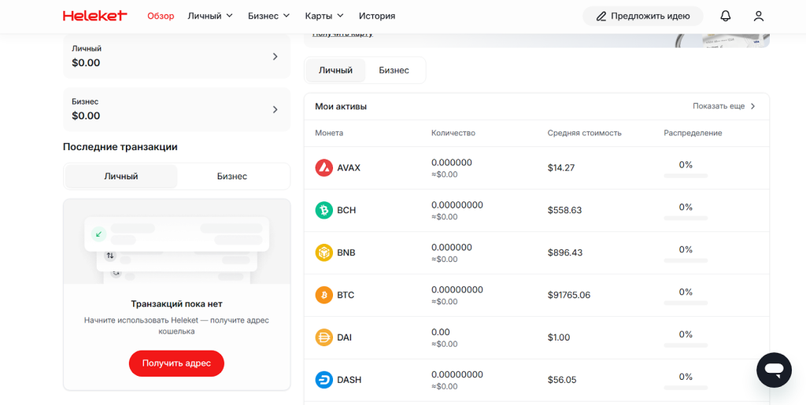806x405 pixels.
Task: Go to the Обзор page
Action: pyautogui.click(x=161, y=16)
